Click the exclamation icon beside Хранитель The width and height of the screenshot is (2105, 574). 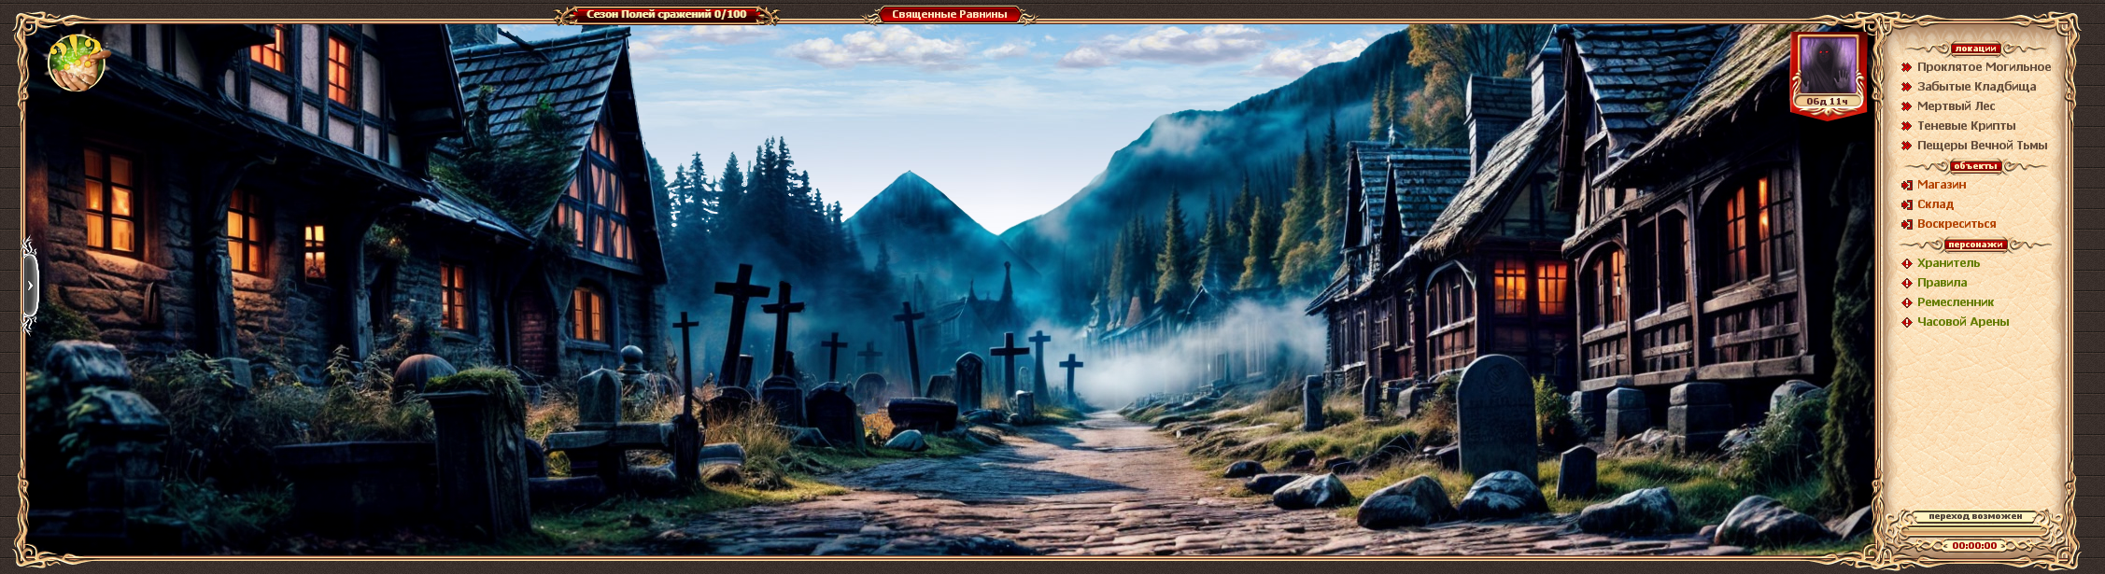coord(1906,263)
